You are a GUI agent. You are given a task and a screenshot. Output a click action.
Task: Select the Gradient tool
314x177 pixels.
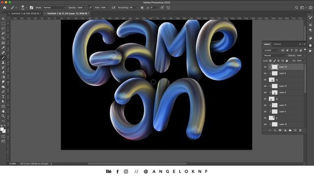tap(3, 77)
